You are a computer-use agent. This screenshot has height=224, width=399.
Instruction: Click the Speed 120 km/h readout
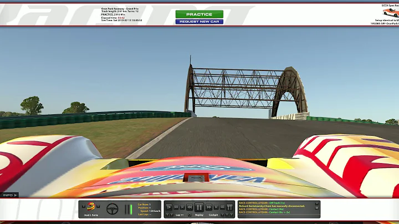coord(150,211)
